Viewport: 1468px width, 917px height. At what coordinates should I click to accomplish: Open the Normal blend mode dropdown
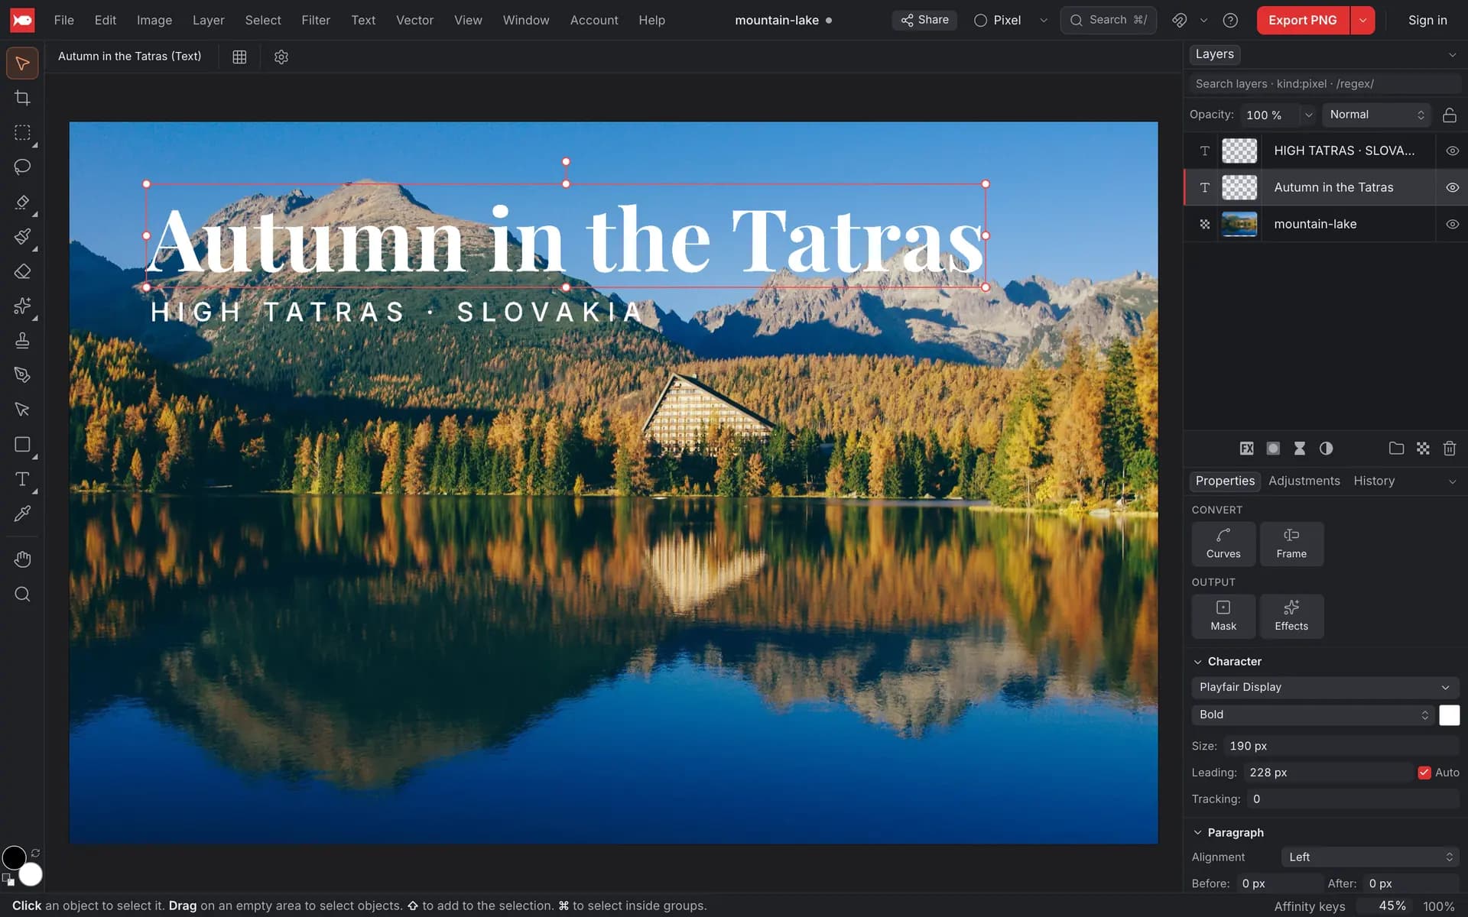coord(1376,115)
